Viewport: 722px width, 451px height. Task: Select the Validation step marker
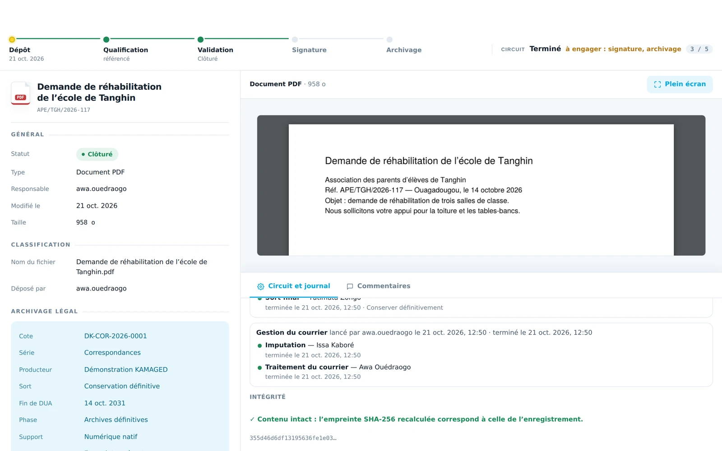201,40
